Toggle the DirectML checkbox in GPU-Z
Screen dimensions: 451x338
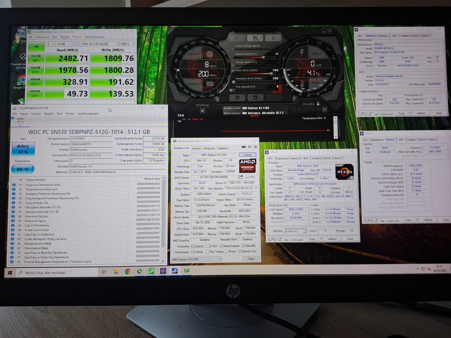pos(244,246)
